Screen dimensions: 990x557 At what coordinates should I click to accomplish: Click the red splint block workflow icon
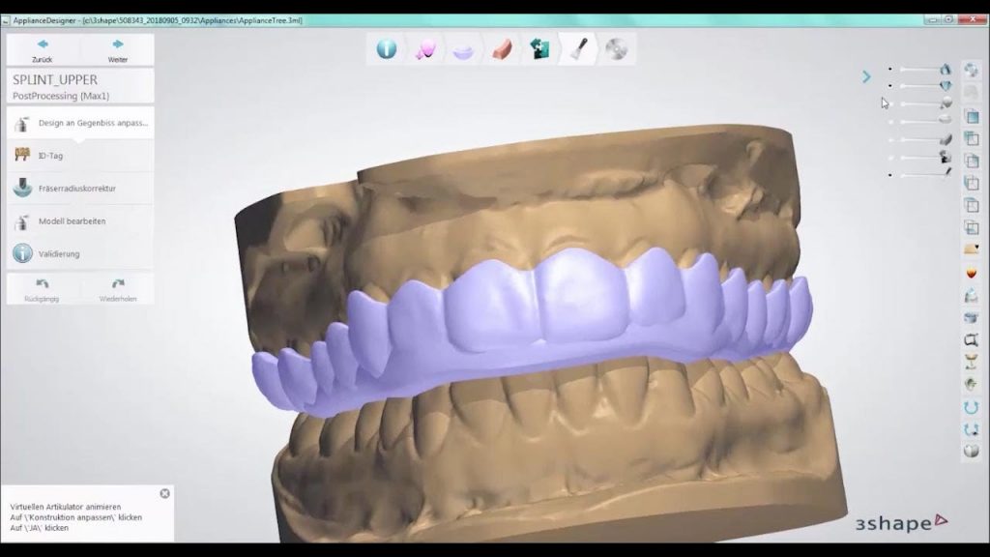pyautogui.click(x=500, y=48)
